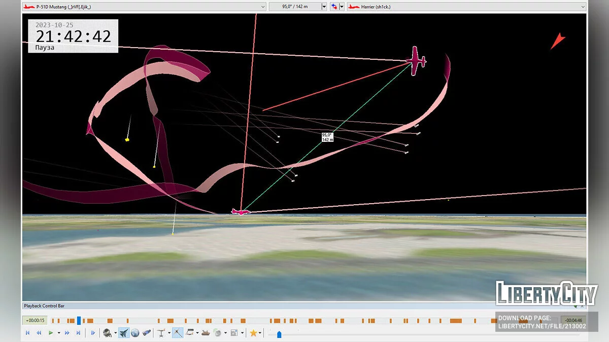This screenshot has height=342, width=609.
Task: Click the blue playhead marker on the timeline
Action: [x=79, y=320]
